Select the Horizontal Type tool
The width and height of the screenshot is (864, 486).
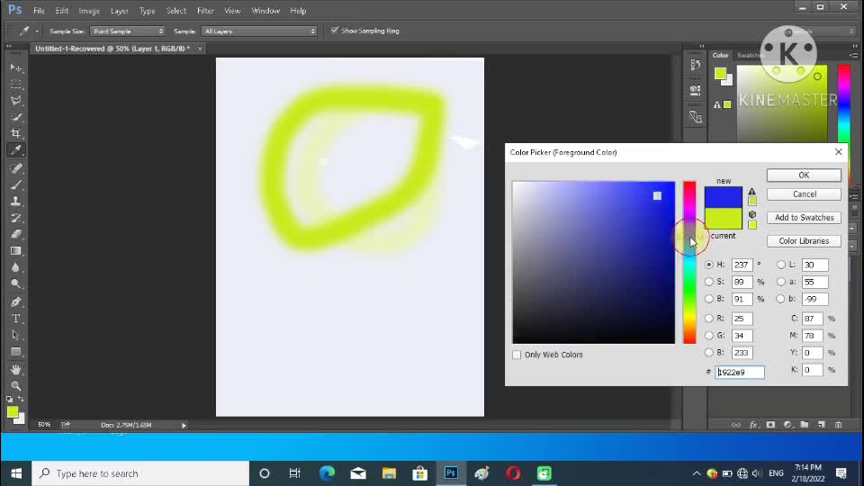15,319
